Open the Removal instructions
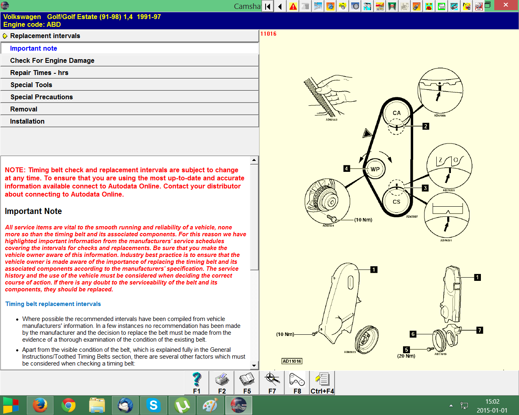Image resolution: width=519 pixels, height=415 pixels. (x=130, y=109)
